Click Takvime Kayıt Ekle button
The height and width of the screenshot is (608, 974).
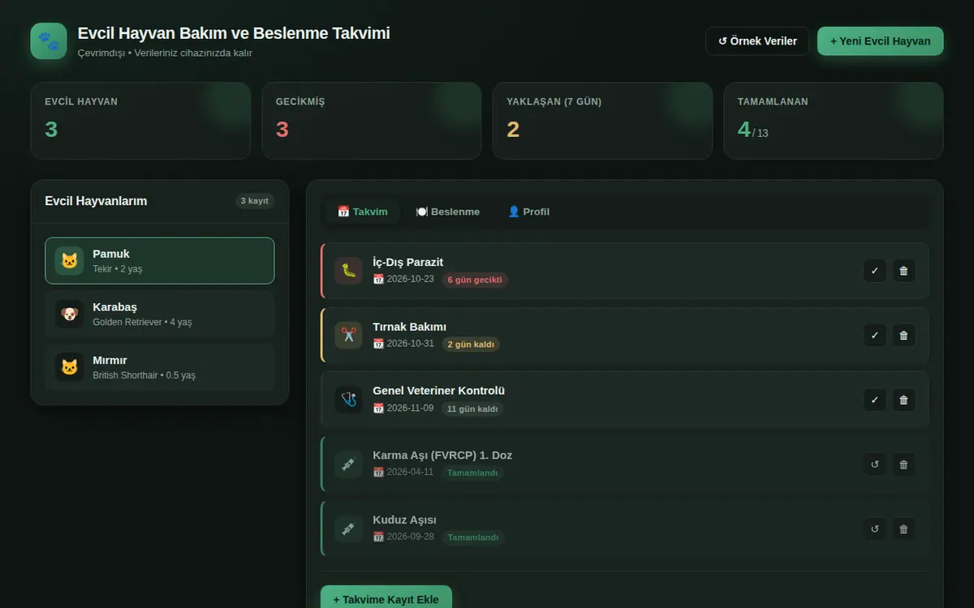[386, 600]
